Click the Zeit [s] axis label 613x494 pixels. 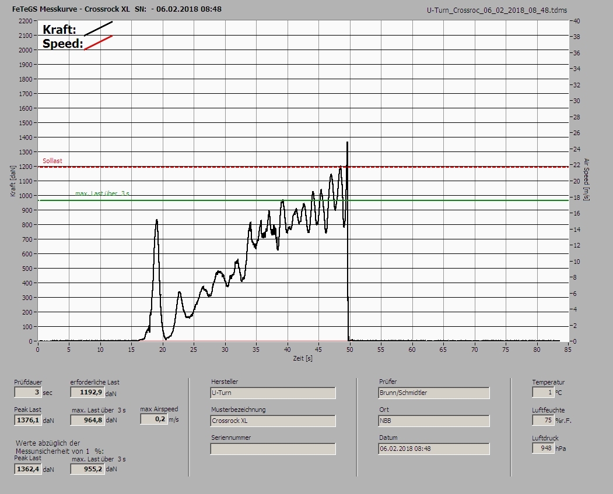click(303, 358)
